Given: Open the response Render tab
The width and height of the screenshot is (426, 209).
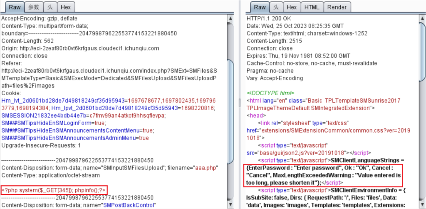Looking at the screenshot, I should coord(337,7).
